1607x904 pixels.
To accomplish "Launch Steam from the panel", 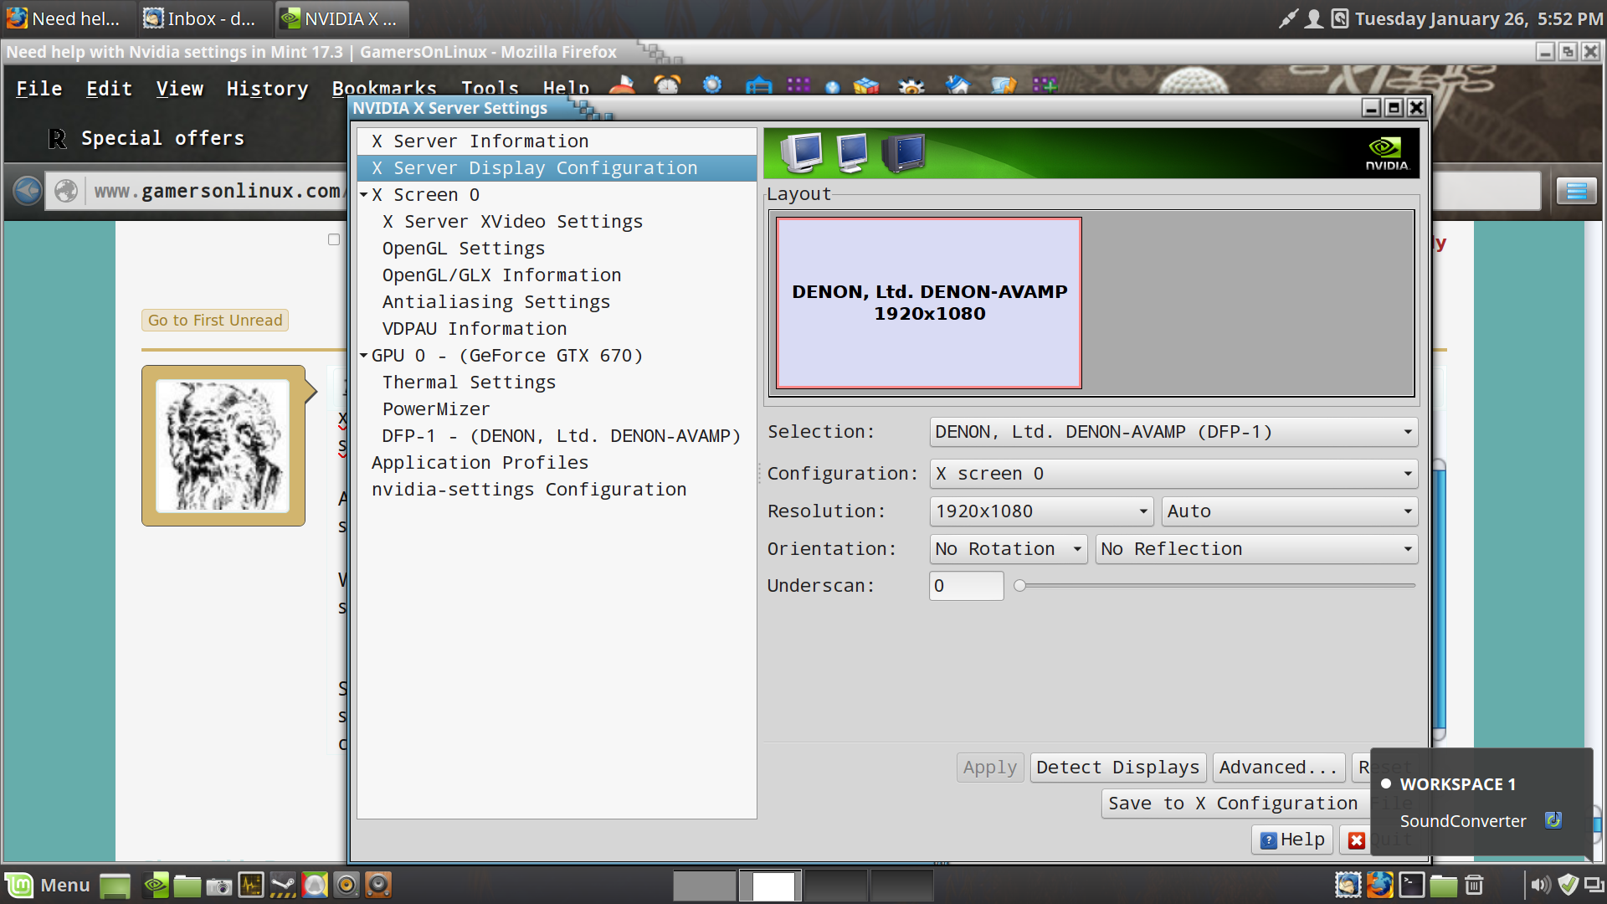I will pos(283,885).
